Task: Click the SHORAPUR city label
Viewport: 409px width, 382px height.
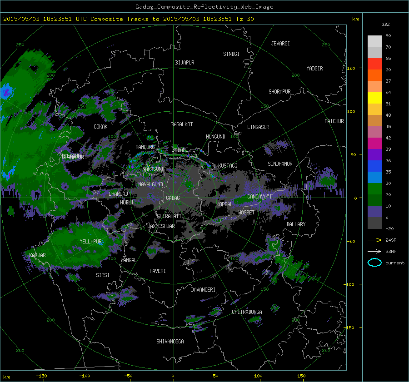Action: 279,92
